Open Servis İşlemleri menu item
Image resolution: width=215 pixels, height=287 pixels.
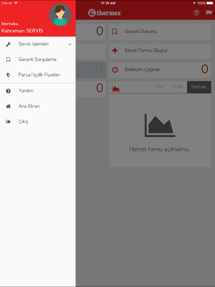pyautogui.click(x=38, y=44)
